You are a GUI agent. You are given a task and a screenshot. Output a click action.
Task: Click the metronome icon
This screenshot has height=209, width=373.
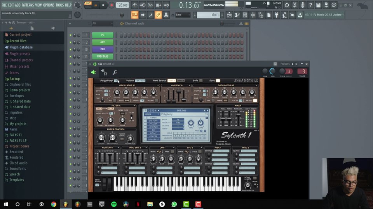tap(135, 5)
